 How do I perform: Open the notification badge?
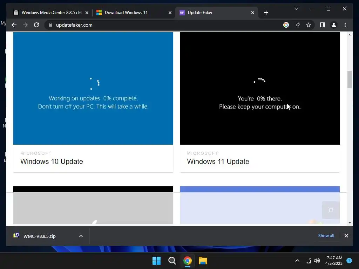click(349, 261)
